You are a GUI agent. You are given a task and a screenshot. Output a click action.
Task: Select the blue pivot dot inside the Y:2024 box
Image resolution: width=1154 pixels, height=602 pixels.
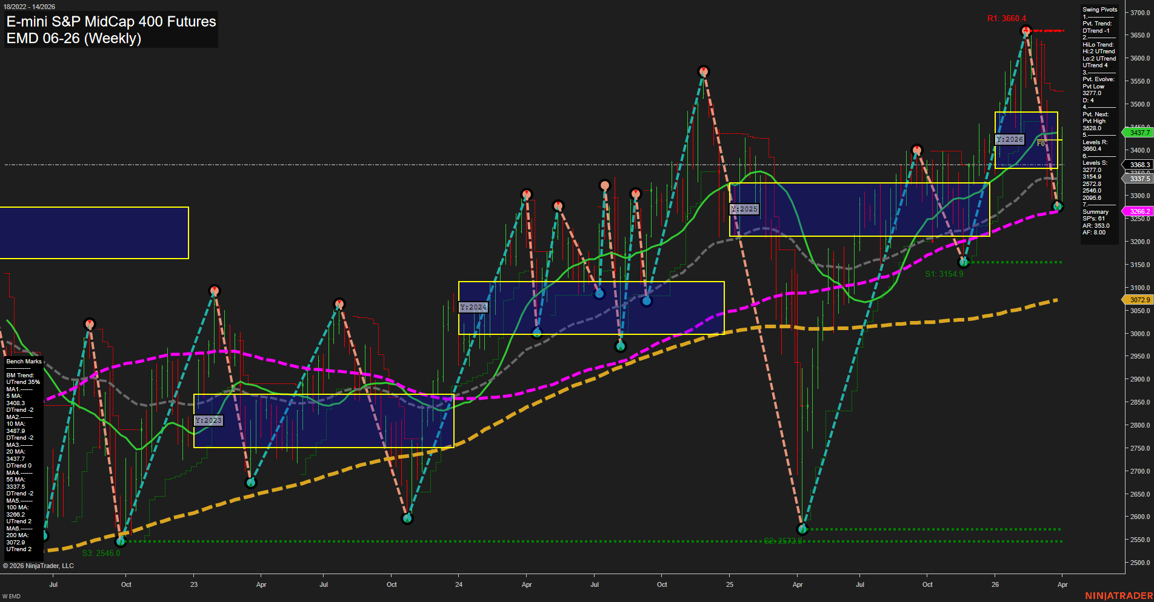click(x=599, y=293)
